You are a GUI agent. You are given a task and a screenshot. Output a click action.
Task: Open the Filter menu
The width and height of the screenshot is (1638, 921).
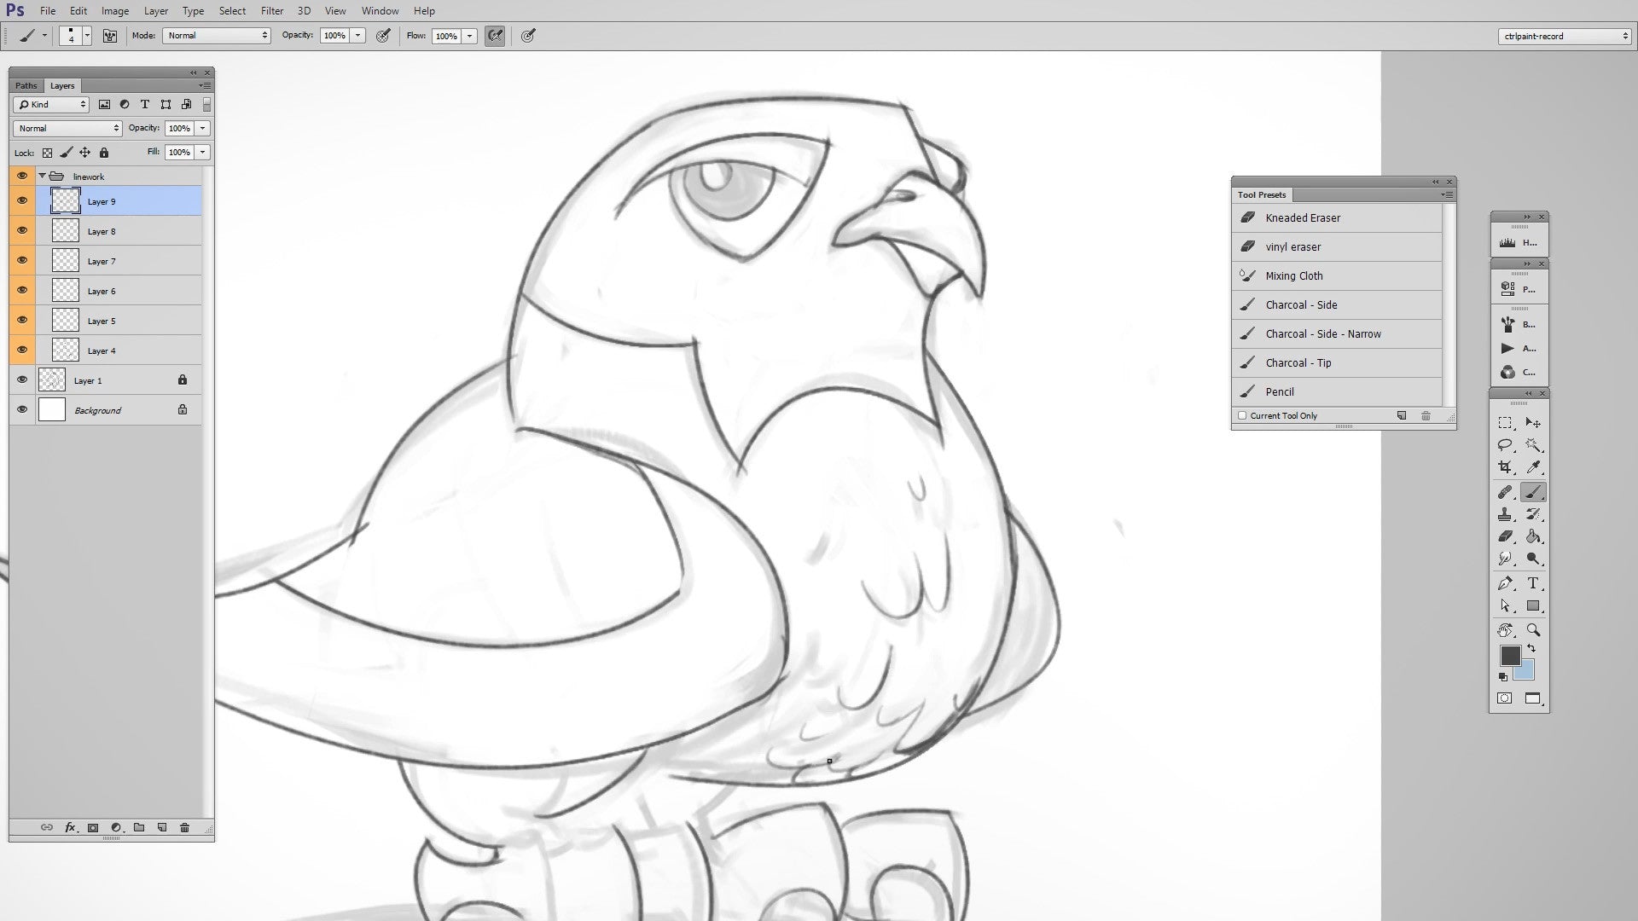tap(272, 10)
